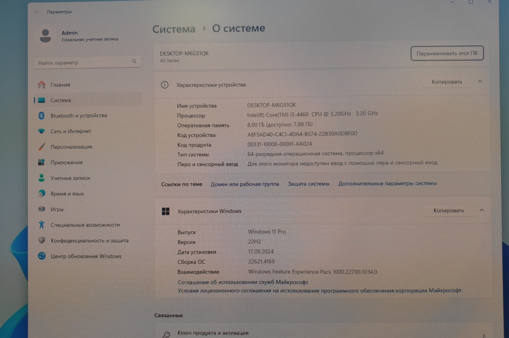
Task: Open Bluetooth и устройства menu entry
Action: (x=79, y=115)
